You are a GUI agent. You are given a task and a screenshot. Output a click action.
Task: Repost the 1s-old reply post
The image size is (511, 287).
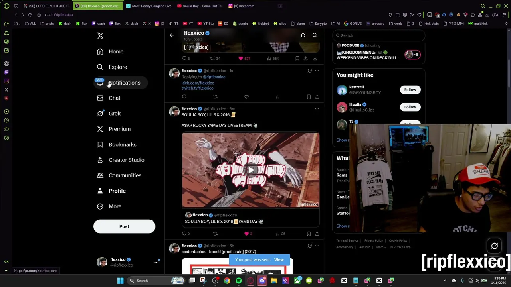[x=215, y=97]
